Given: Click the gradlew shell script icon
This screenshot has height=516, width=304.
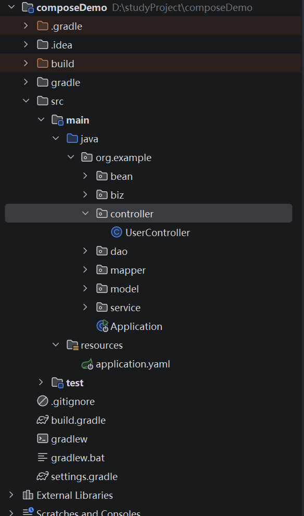Looking at the screenshot, I should click(x=43, y=439).
